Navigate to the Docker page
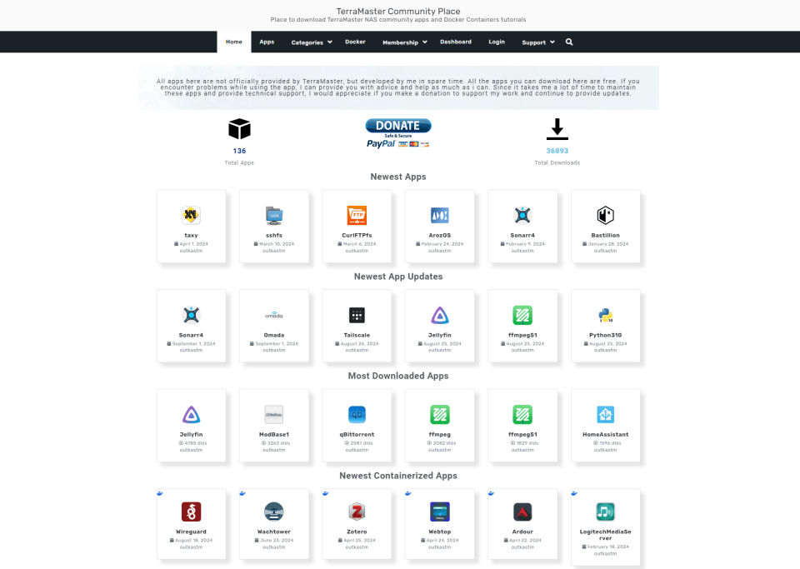800x569 pixels. 355,42
